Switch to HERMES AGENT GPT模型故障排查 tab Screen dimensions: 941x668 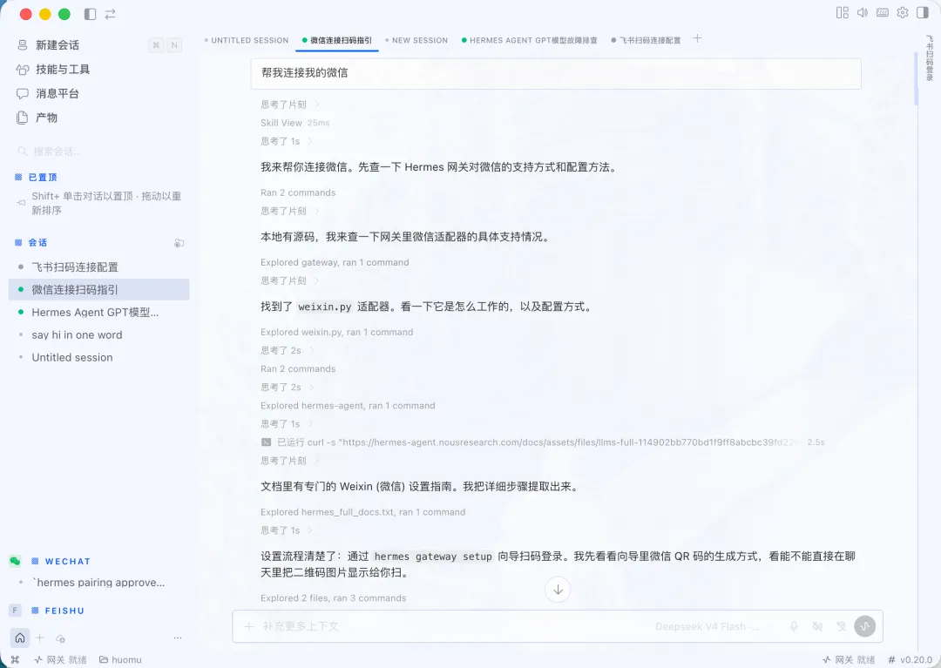coord(530,40)
